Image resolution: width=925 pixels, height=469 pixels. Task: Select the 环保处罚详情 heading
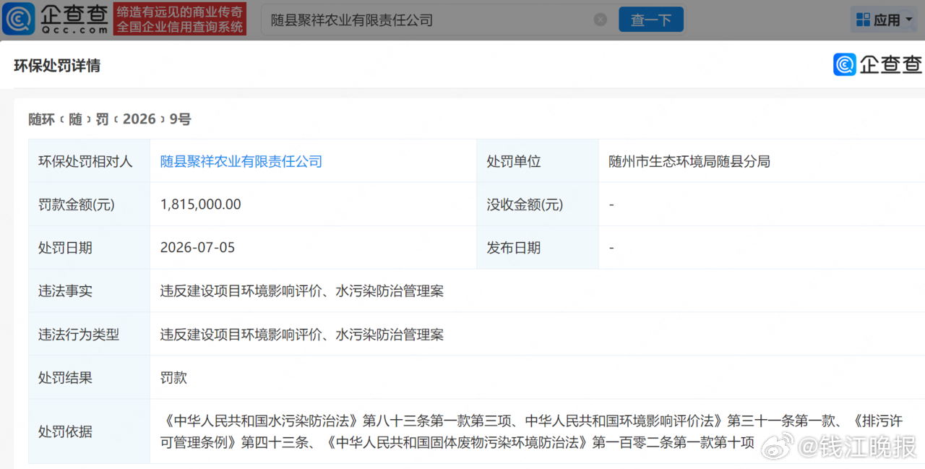click(57, 66)
